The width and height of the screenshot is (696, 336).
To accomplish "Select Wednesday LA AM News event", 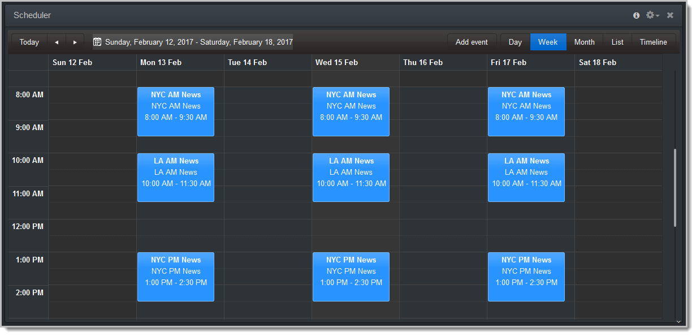I will pos(351,178).
